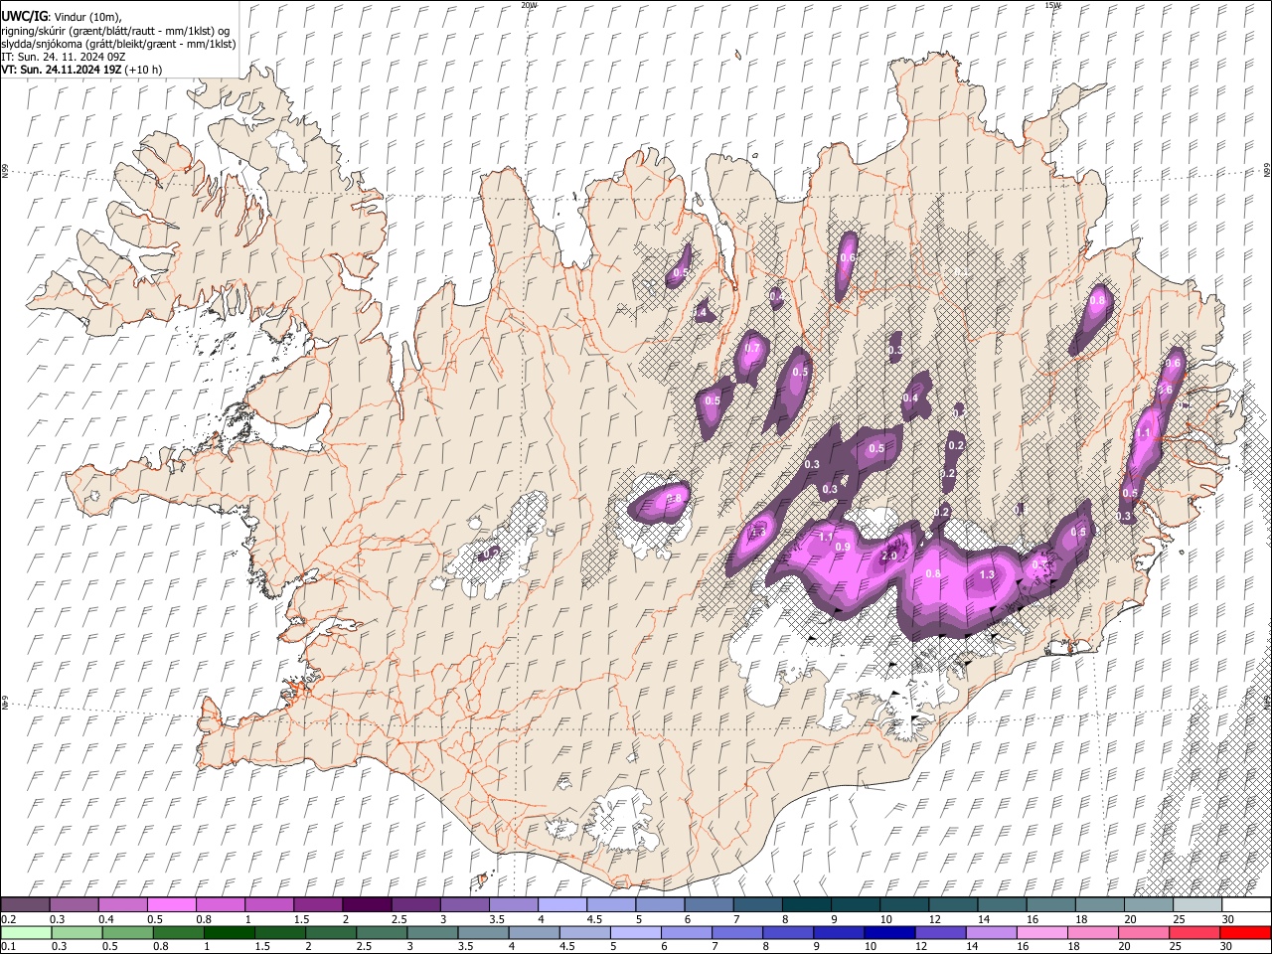Click the 20W longitude label
This screenshot has width=1272, height=954.
click(530, 5)
